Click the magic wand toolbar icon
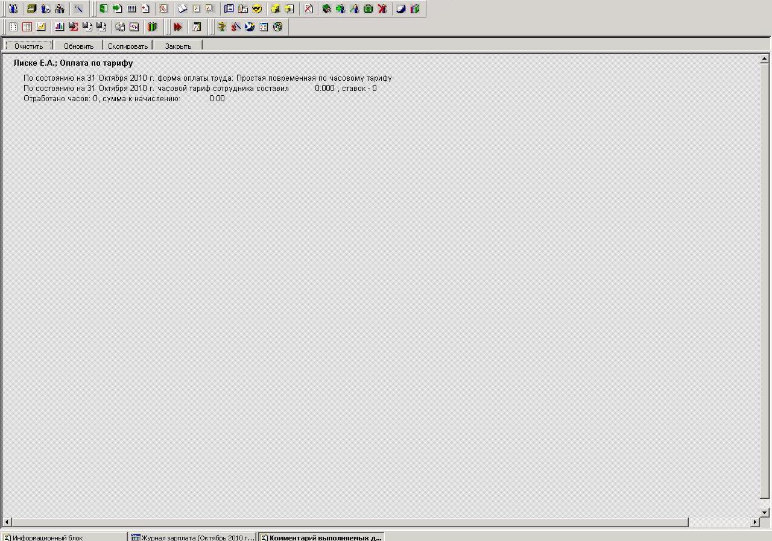This screenshot has width=772, height=541. (x=79, y=9)
